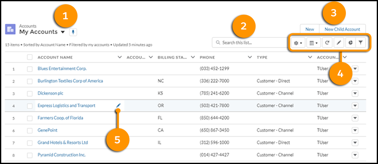Viewport: 378px width, 164px height.
Task: Click the Phone column header
Action: [x=207, y=57]
